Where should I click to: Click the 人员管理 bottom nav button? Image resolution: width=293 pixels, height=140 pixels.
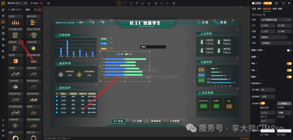(174, 121)
